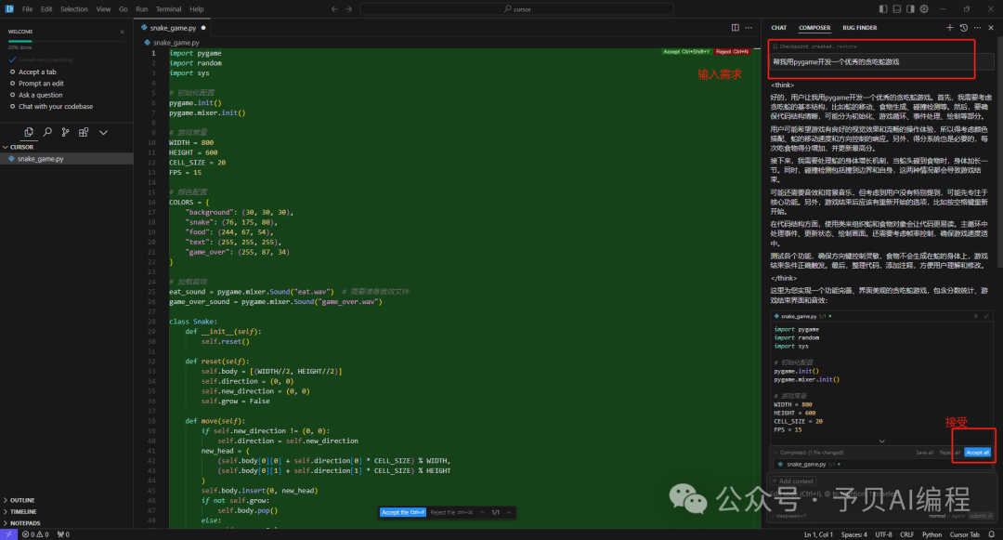Close the code block preview in composer
1003x540 pixels.
click(x=976, y=316)
